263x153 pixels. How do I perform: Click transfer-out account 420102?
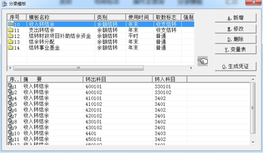click(x=94, y=116)
